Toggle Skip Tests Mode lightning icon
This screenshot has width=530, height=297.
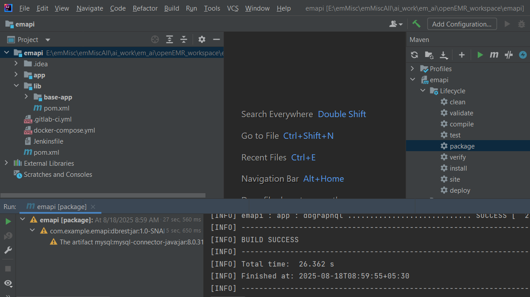coord(522,55)
